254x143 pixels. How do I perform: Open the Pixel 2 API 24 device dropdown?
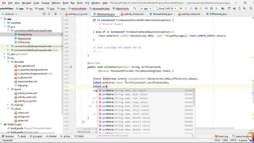click(x=165, y=8)
